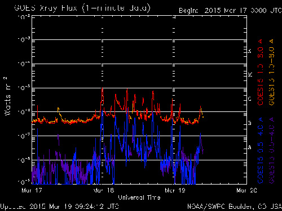
Task: Click the purple 'GOES13 0.5-4.0 A' legend
Action: coord(272,150)
